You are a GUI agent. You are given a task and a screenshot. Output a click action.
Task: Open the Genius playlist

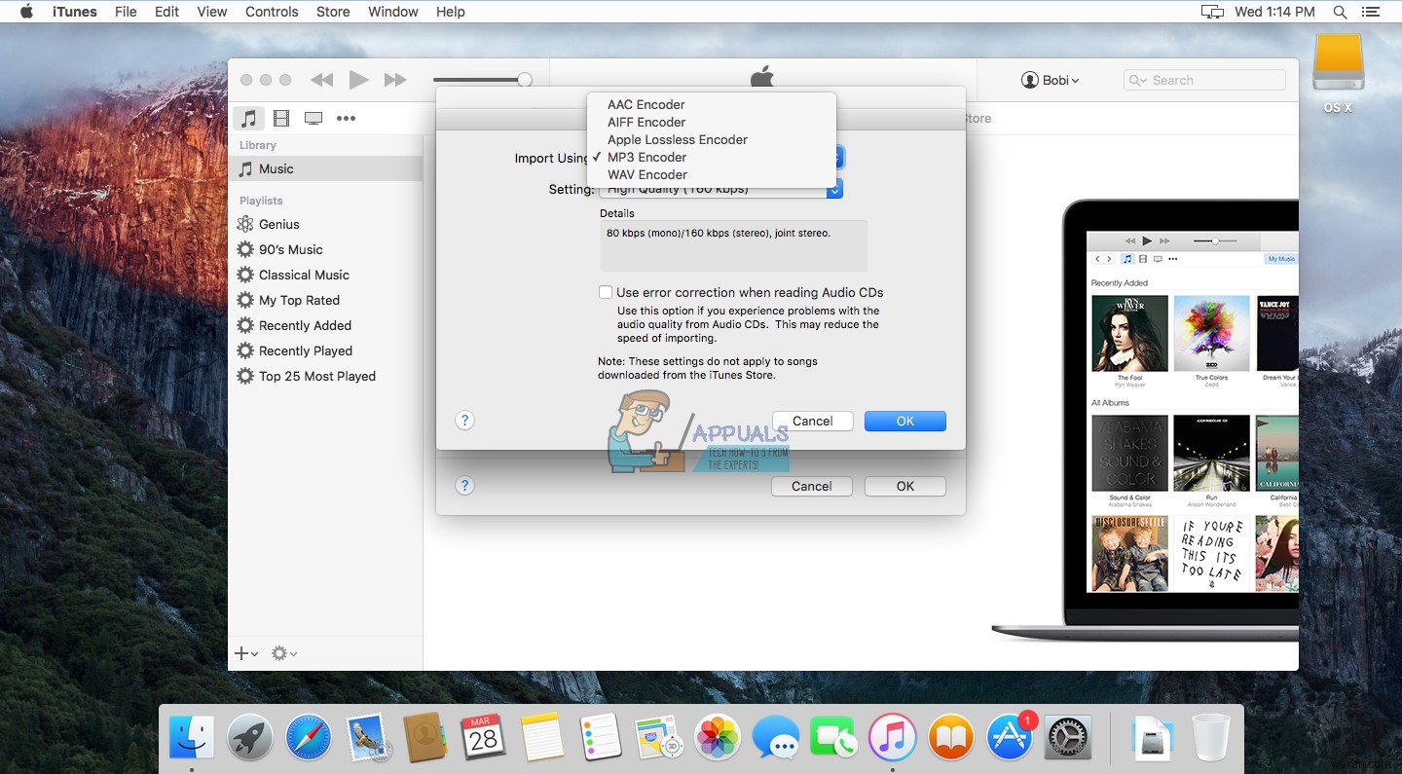click(278, 224)
